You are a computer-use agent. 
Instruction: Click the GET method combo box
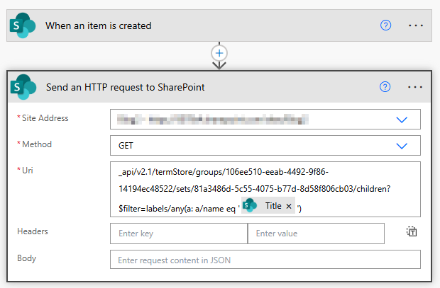tap(248, 146)
